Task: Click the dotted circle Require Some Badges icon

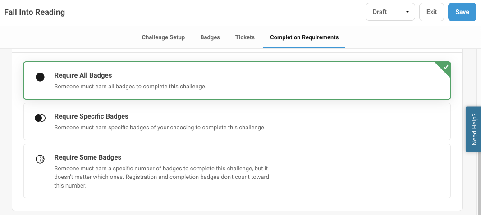Action: pos(40,159)
